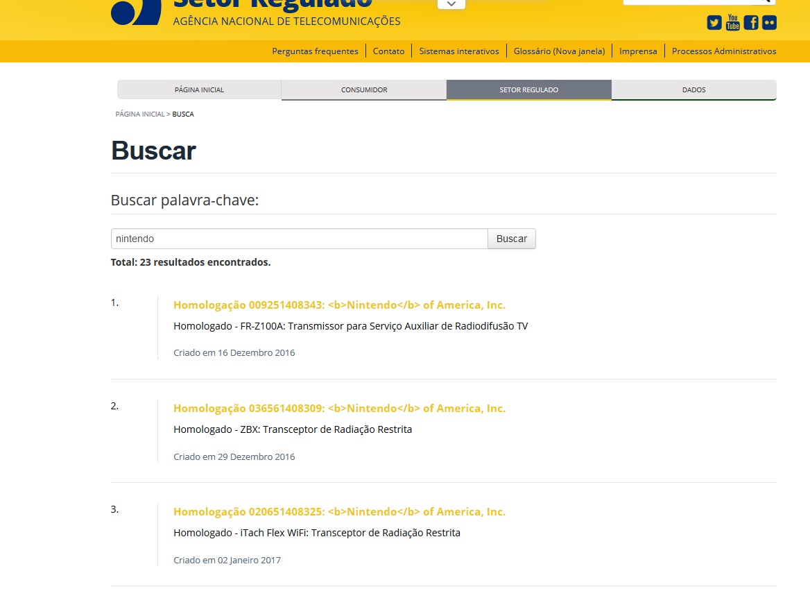Viewport: 810px width, 598px height.
Task: Click the Buscar search button
Action: [511, 239]
